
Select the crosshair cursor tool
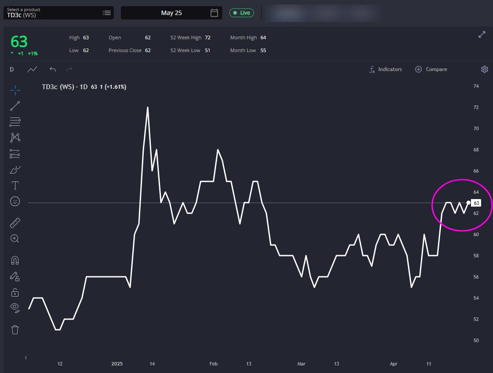point(15,90)
